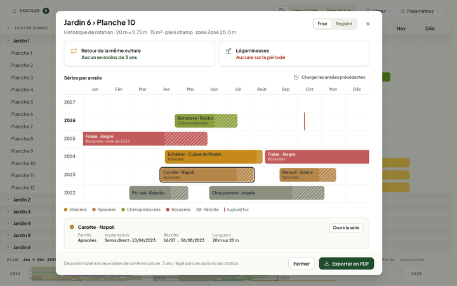457x286 pixels.
Task: Select the Echallion Cuisse de Poulet bar
Action: pyautogui.click(x=214, y=157)
